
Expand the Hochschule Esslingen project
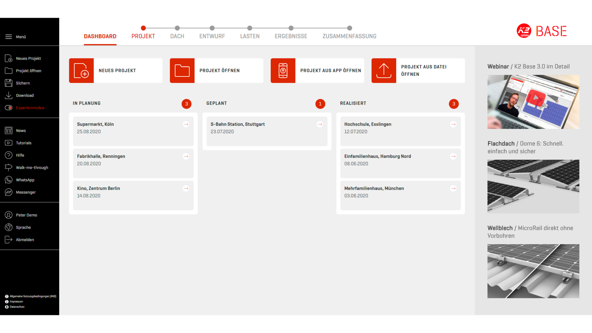tap(453, 124)
